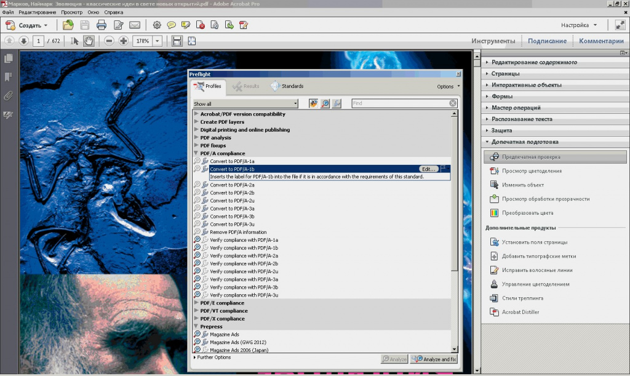Open the Редактирование menu

[x=38, y=12]
